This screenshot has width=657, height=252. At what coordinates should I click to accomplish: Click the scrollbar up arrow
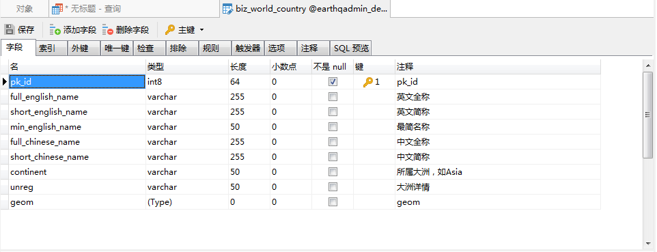[647, 65]
